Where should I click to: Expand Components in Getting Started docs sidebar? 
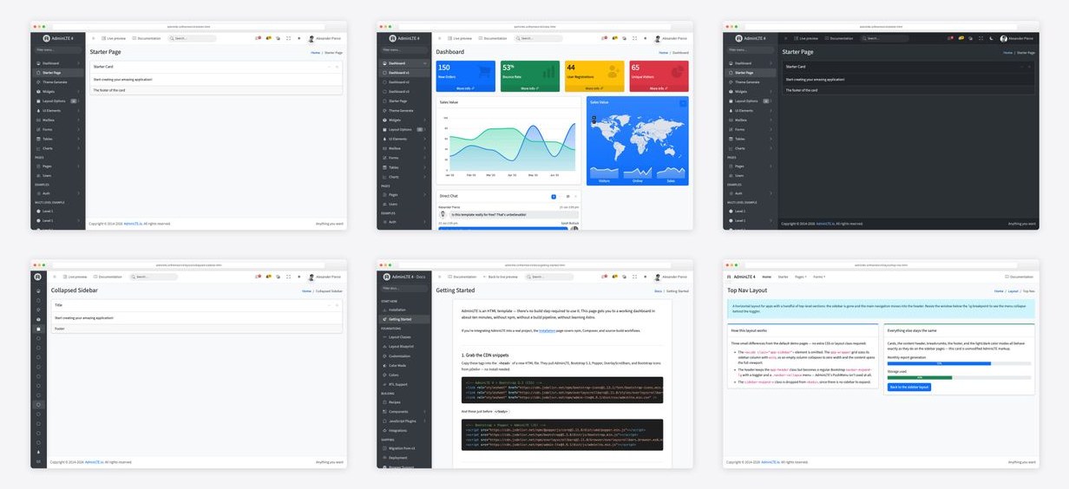pyautogui.click(x=404, y=411)
